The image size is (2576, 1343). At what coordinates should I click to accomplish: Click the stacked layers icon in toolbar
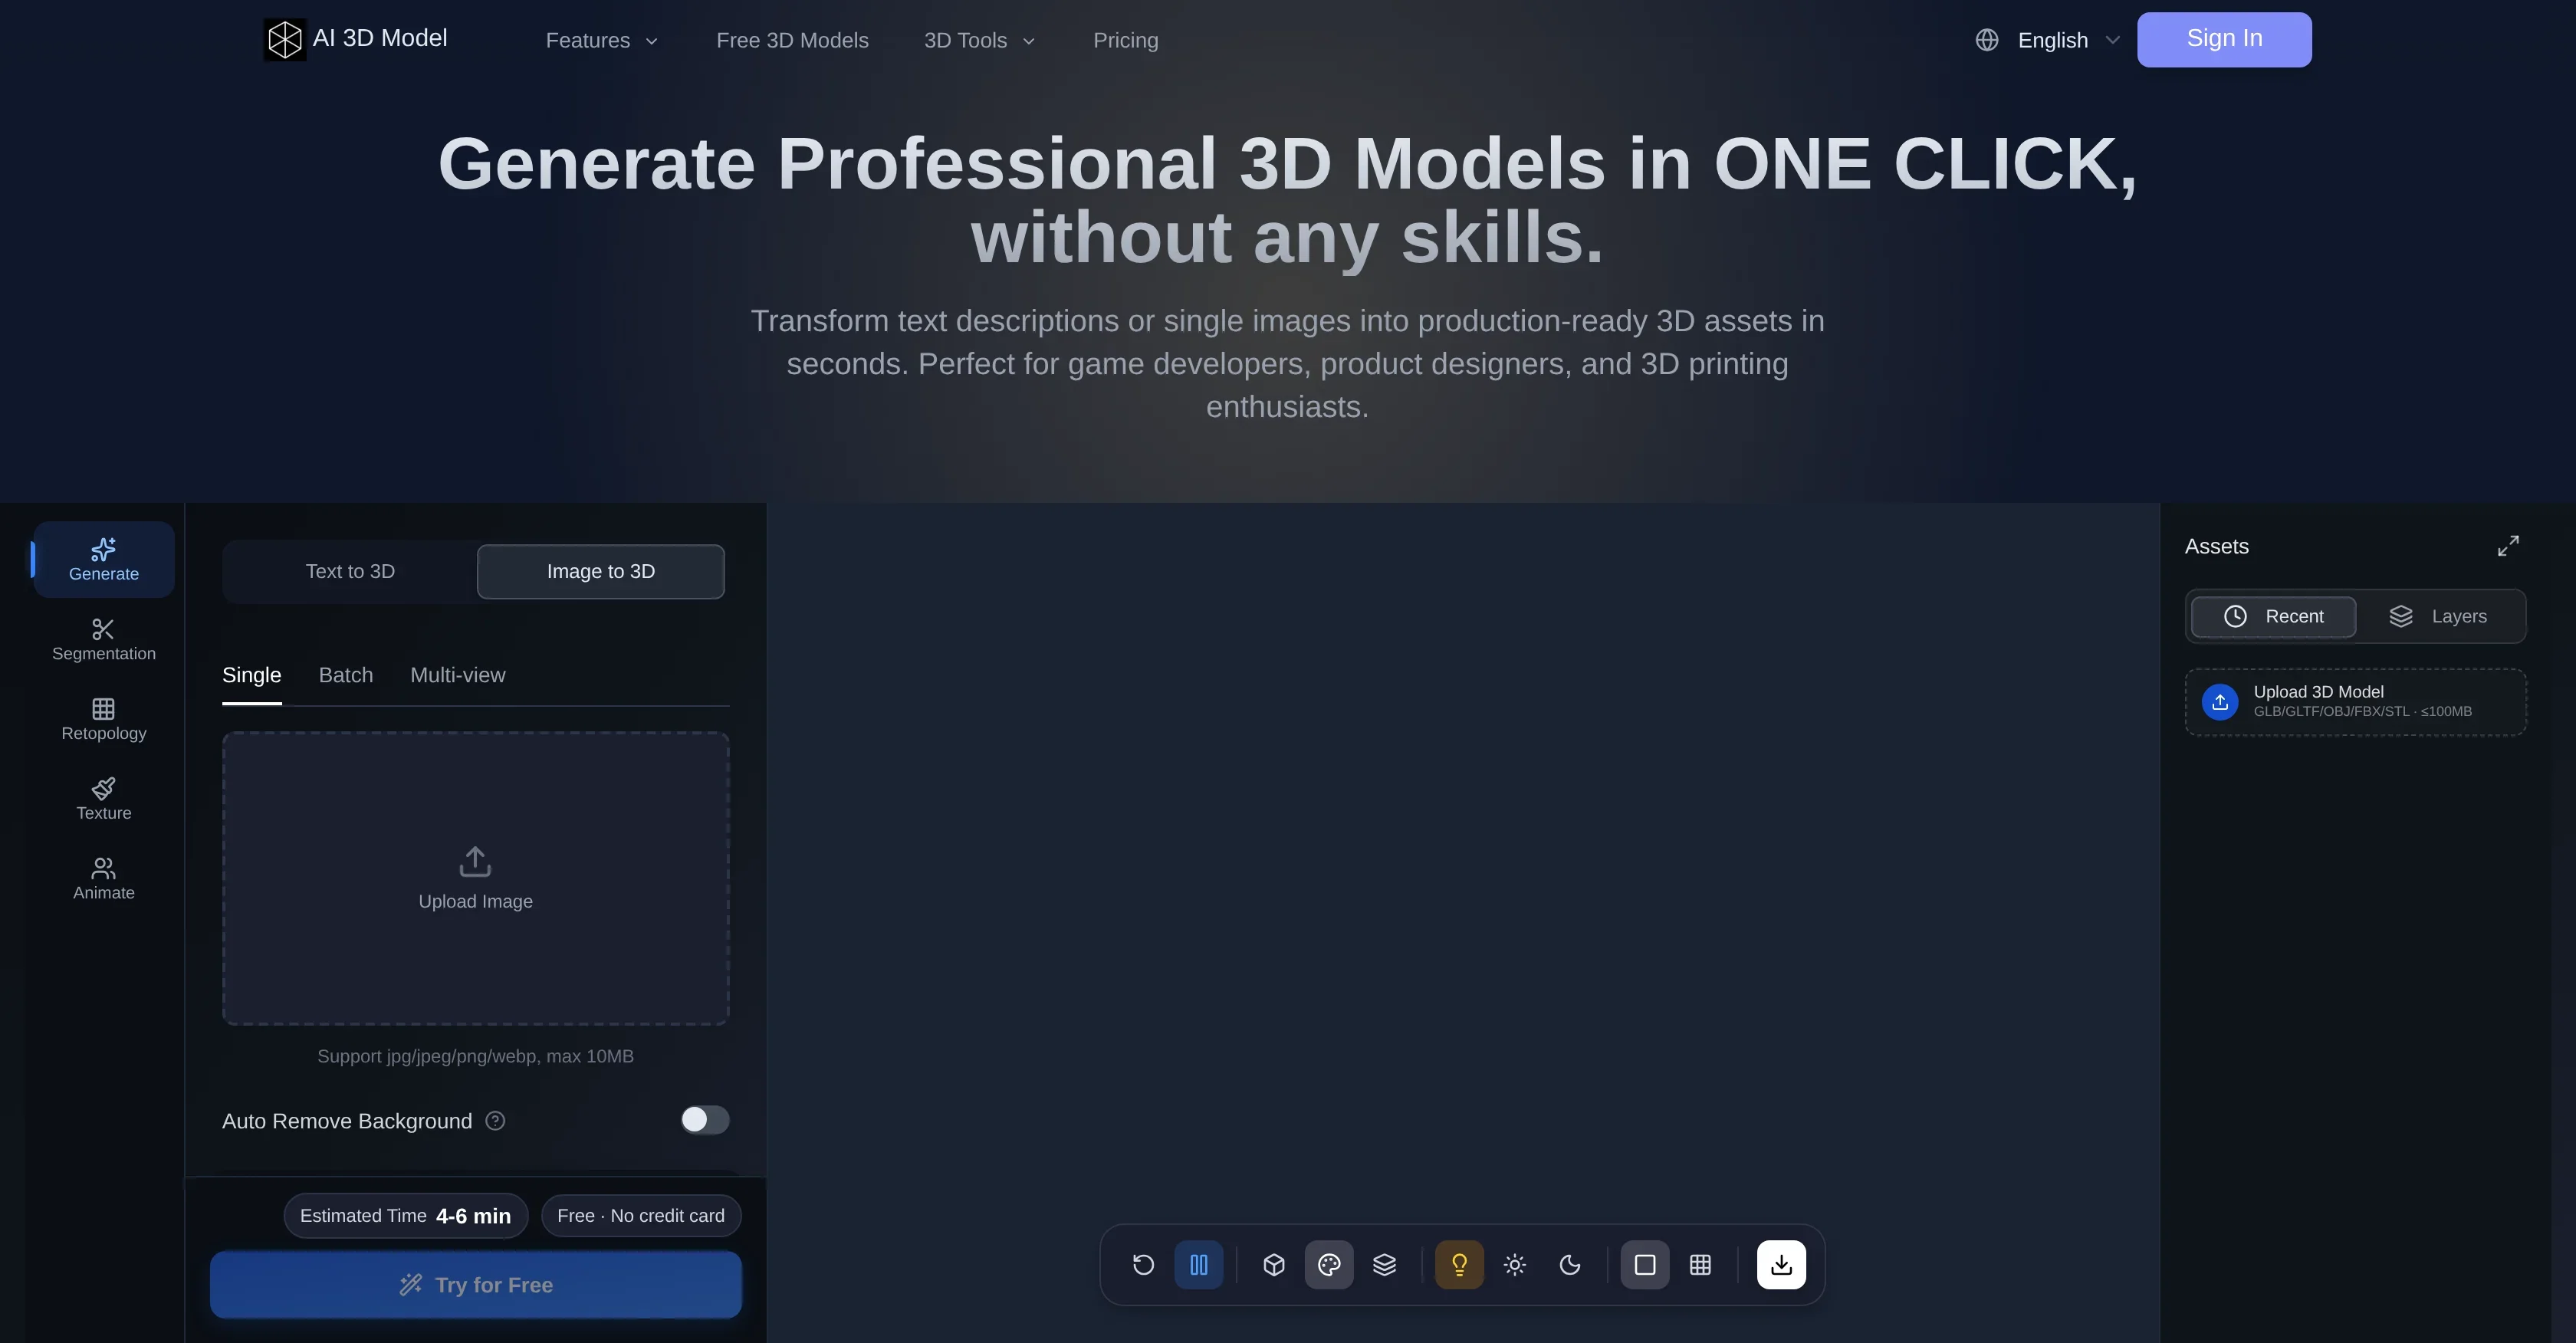coord(1384,1264)
